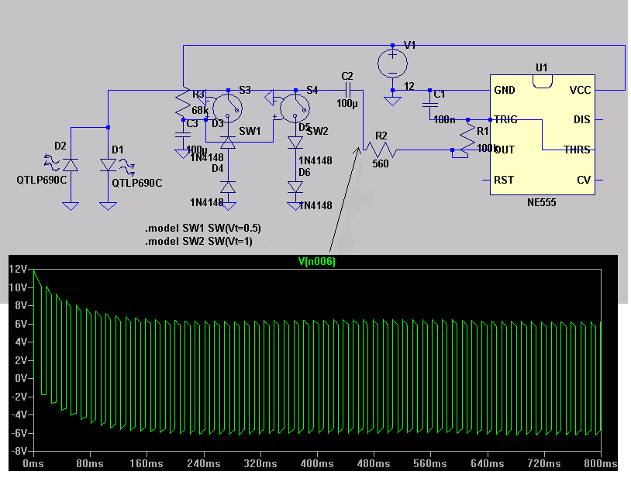Click the 240ms label on time axis
The width and height of the screenshot is (631, 478).
coord(204,464)
